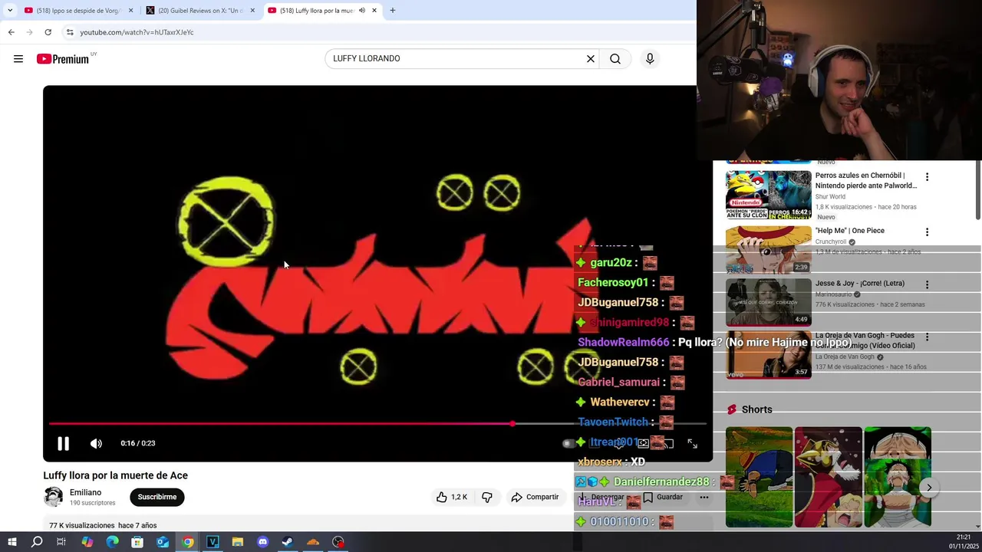The height and width of the screenshot is (552, 982).
Task: Open Emiliano channel avatar
Action: pos(54,497)
